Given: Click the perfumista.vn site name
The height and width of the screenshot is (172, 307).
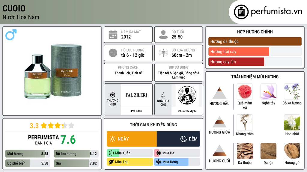Looking at the screenshot, I should [x=276, y=12].
